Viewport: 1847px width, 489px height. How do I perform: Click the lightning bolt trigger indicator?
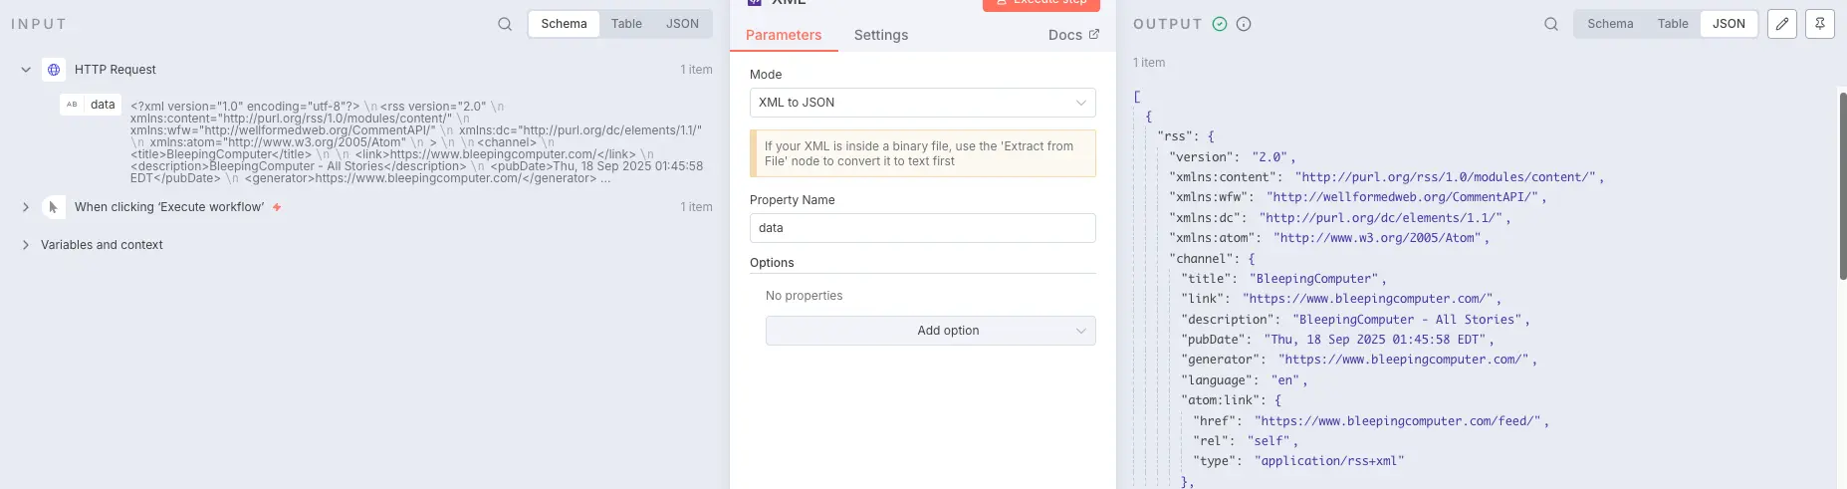[x=277, y=207]
